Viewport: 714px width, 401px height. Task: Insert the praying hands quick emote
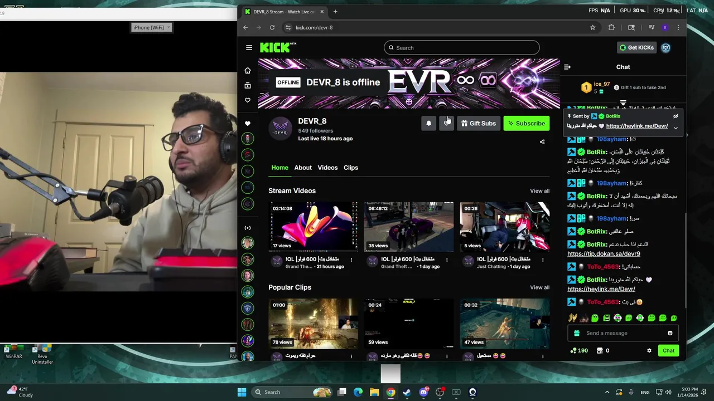pyautogui.click(x=572, y=318)
